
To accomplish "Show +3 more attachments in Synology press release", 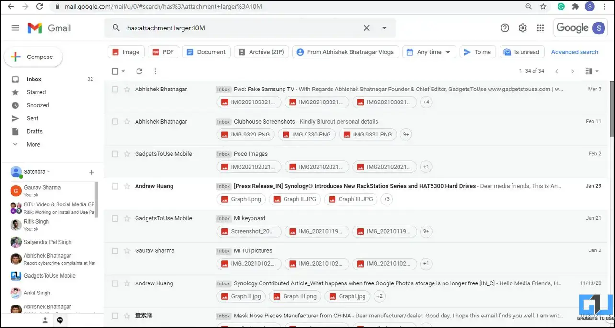I will [x=387, y=199].
